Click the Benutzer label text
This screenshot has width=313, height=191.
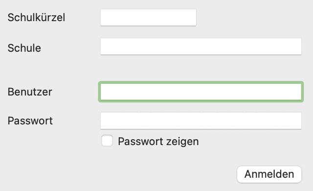(x=30, y=92)
